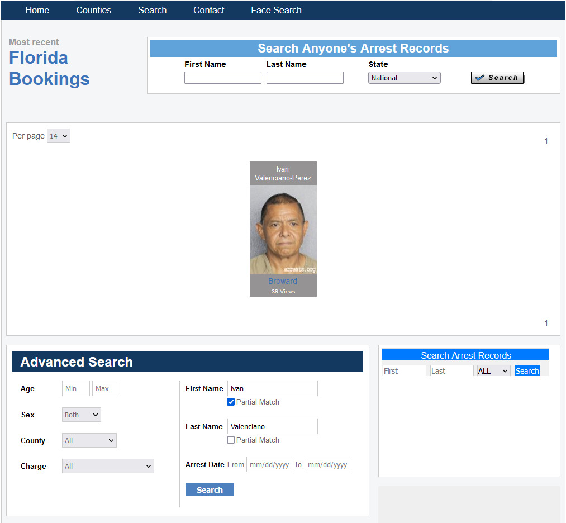Open the Search nav item
566x523 pixels.
coord(153,10)
